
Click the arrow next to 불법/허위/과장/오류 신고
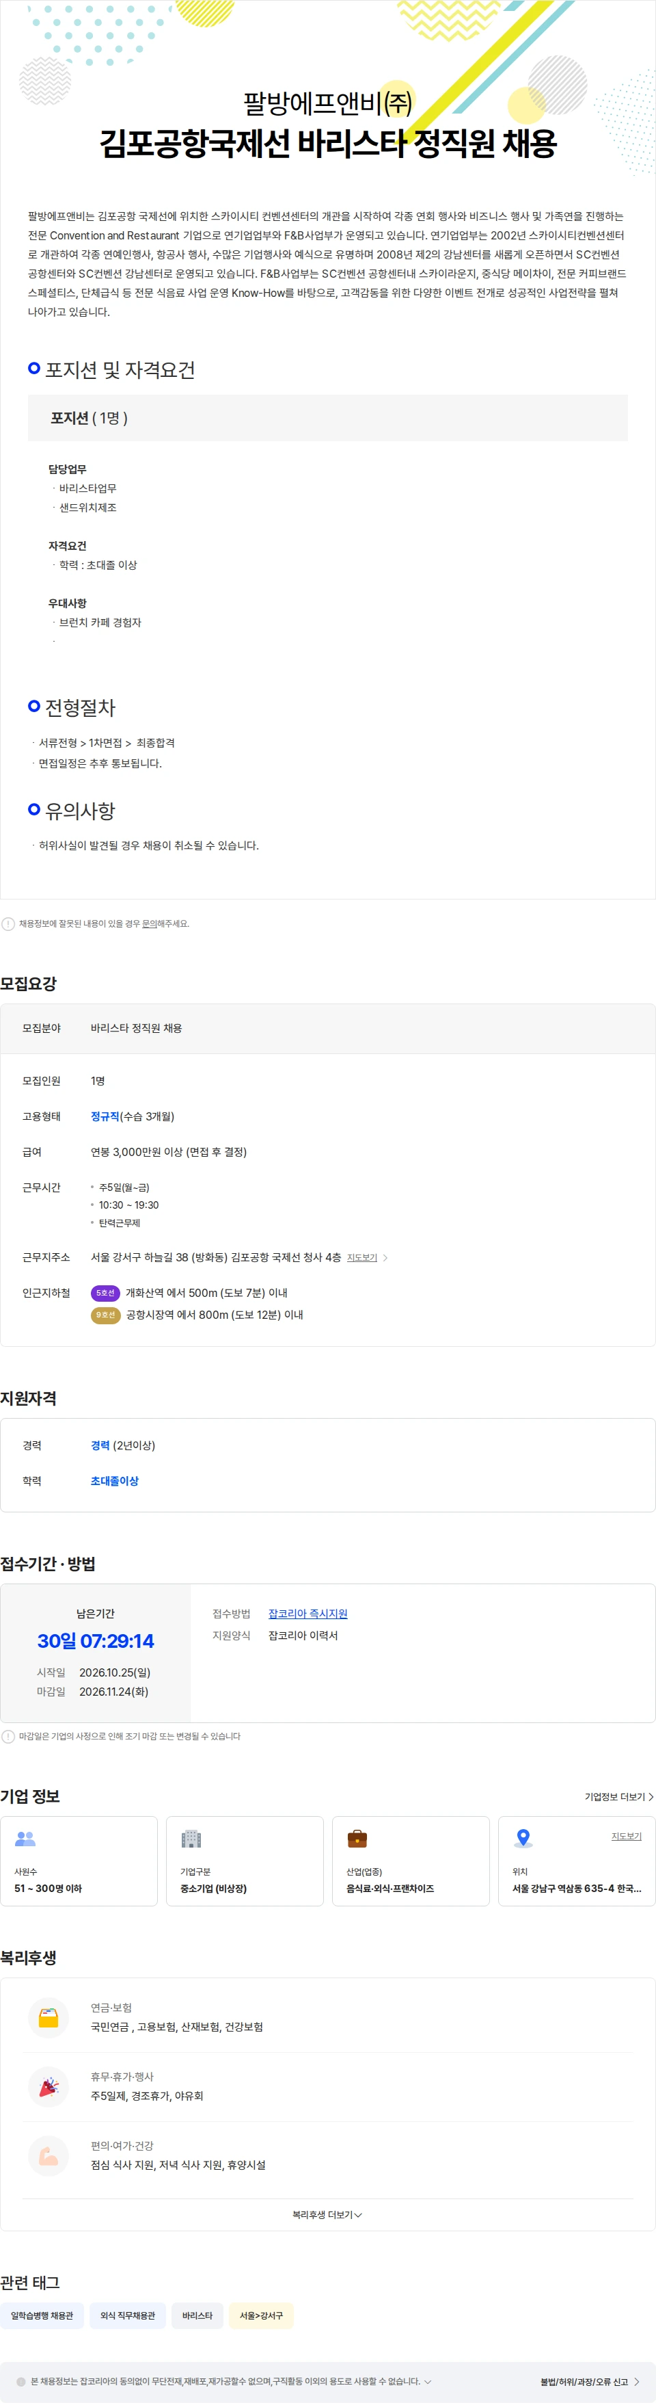tap(638, 2380)
